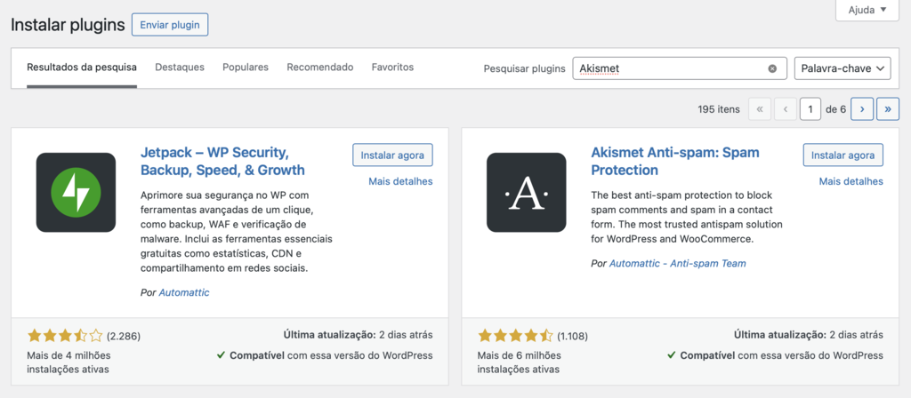Clear the plugin search field
This screenshot has height=398, width=911.
(x=772, y=68)
